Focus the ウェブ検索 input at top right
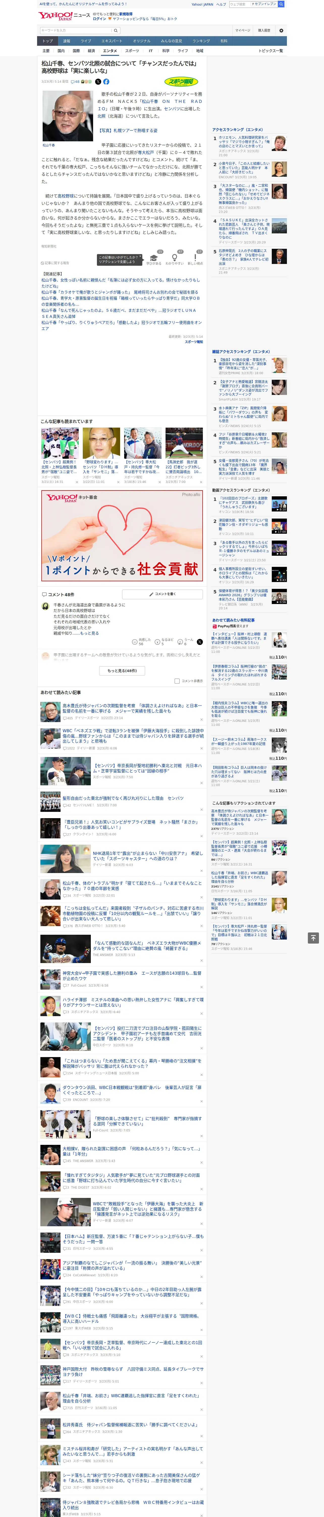Image resolution: width=324 pixels, height=1517 pixels. pos(240,4)
